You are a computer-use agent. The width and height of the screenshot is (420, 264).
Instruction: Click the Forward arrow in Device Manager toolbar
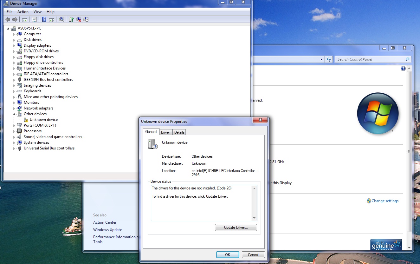pos(15,20)
